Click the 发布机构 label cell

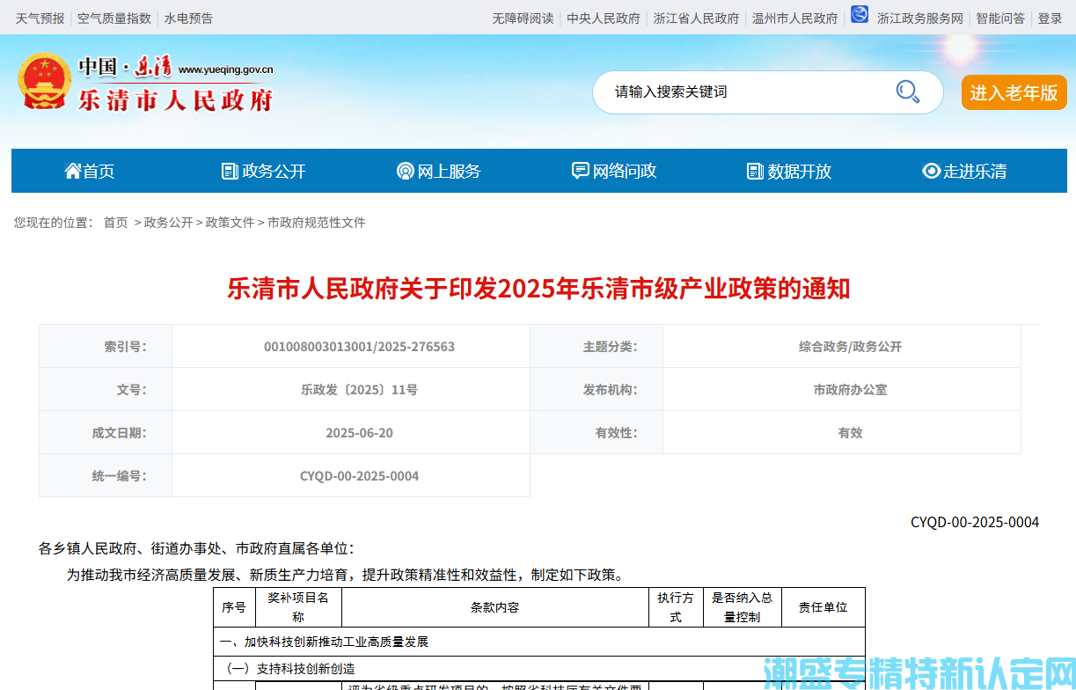point(597,390)
